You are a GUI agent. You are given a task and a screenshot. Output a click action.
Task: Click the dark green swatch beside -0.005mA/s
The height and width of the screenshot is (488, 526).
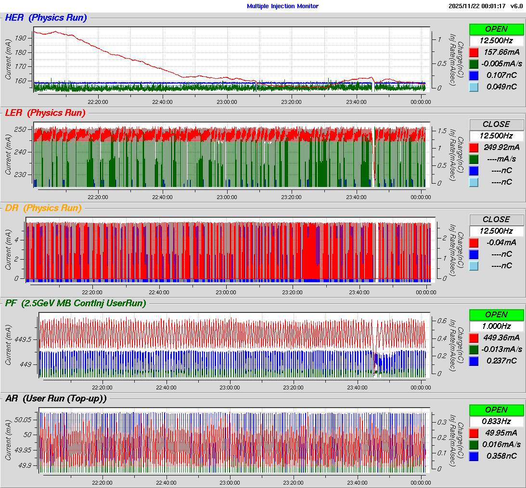coord(474,63)
